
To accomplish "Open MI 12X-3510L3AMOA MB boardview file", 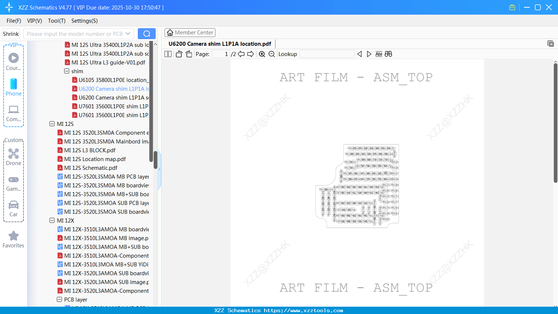I will point(103,229).
